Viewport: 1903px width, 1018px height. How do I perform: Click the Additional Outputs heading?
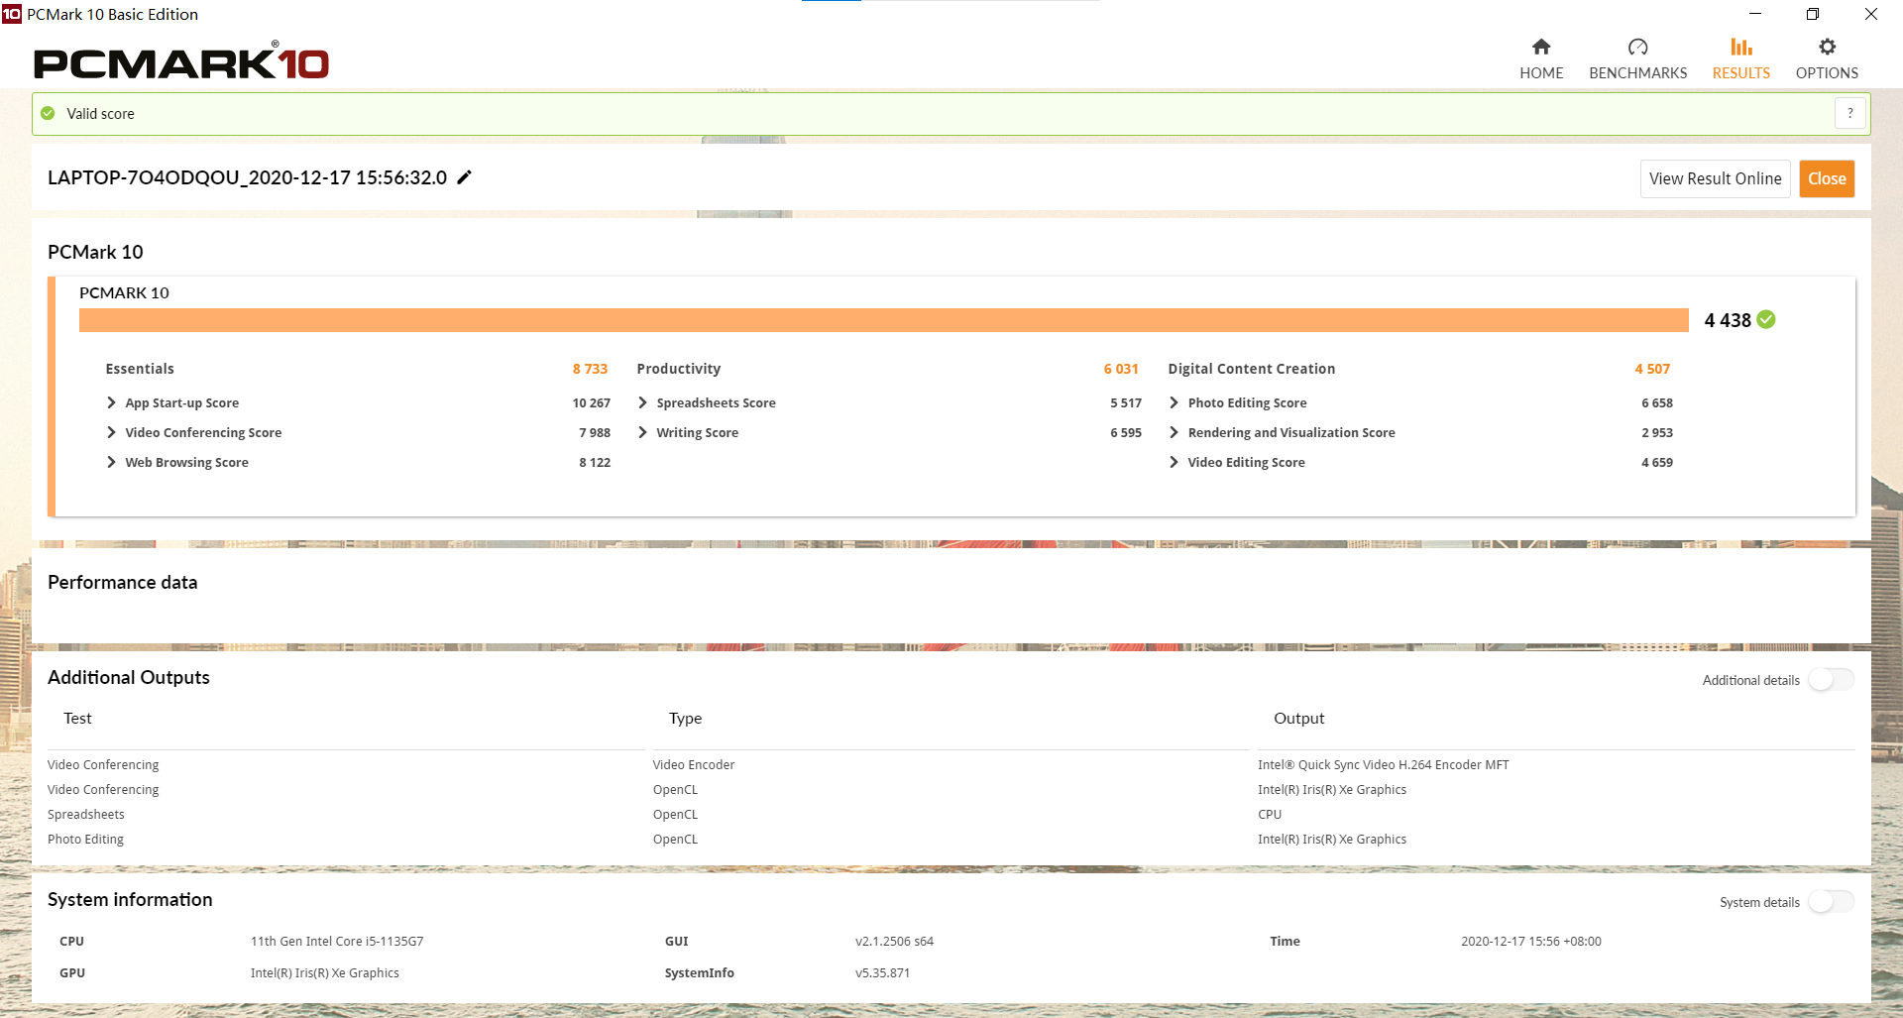(x=129, y=677)
